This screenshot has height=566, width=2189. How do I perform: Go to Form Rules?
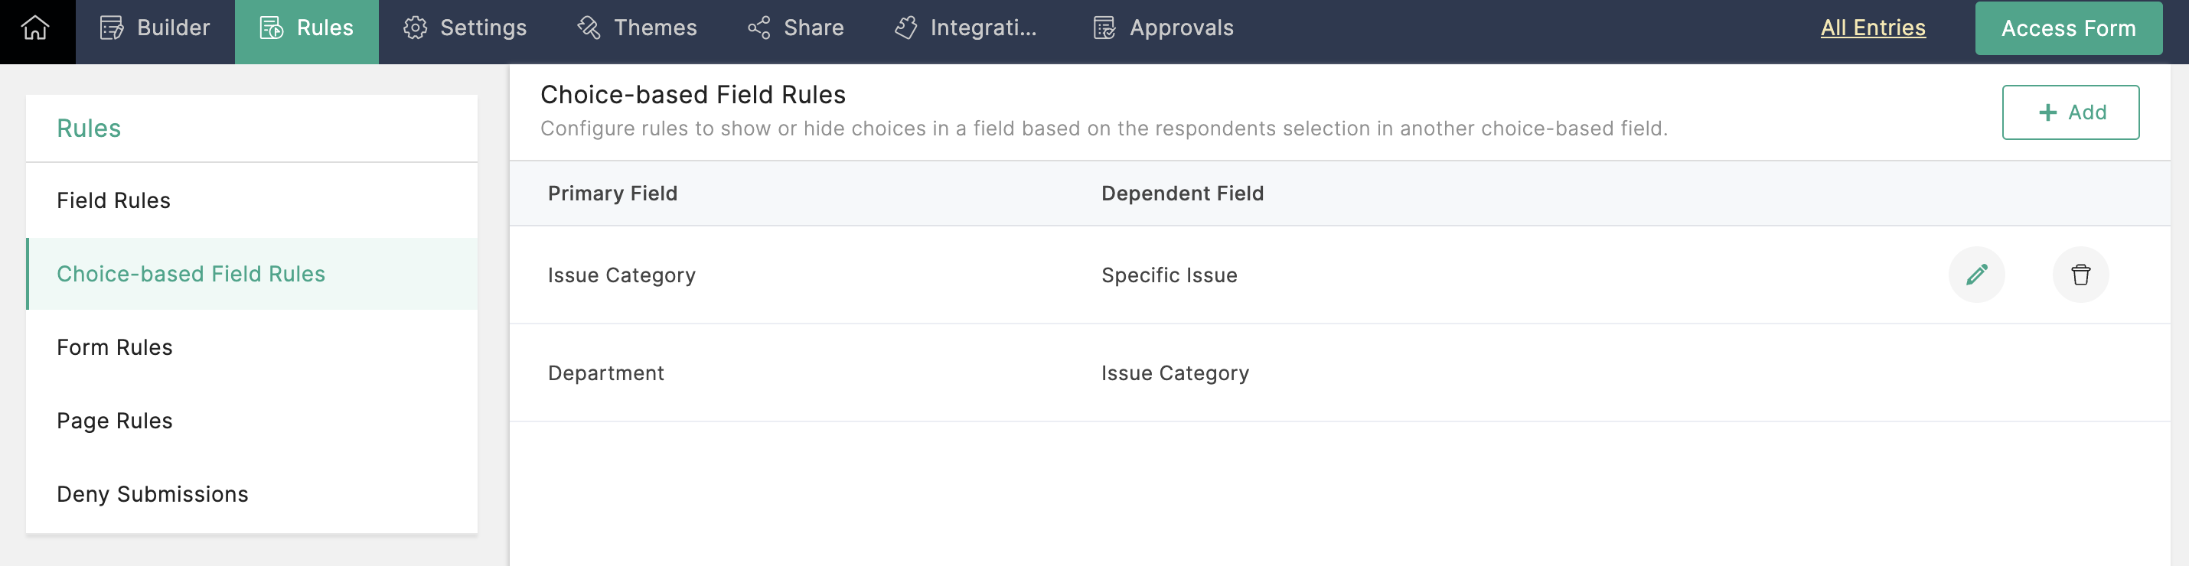[115, 348]
